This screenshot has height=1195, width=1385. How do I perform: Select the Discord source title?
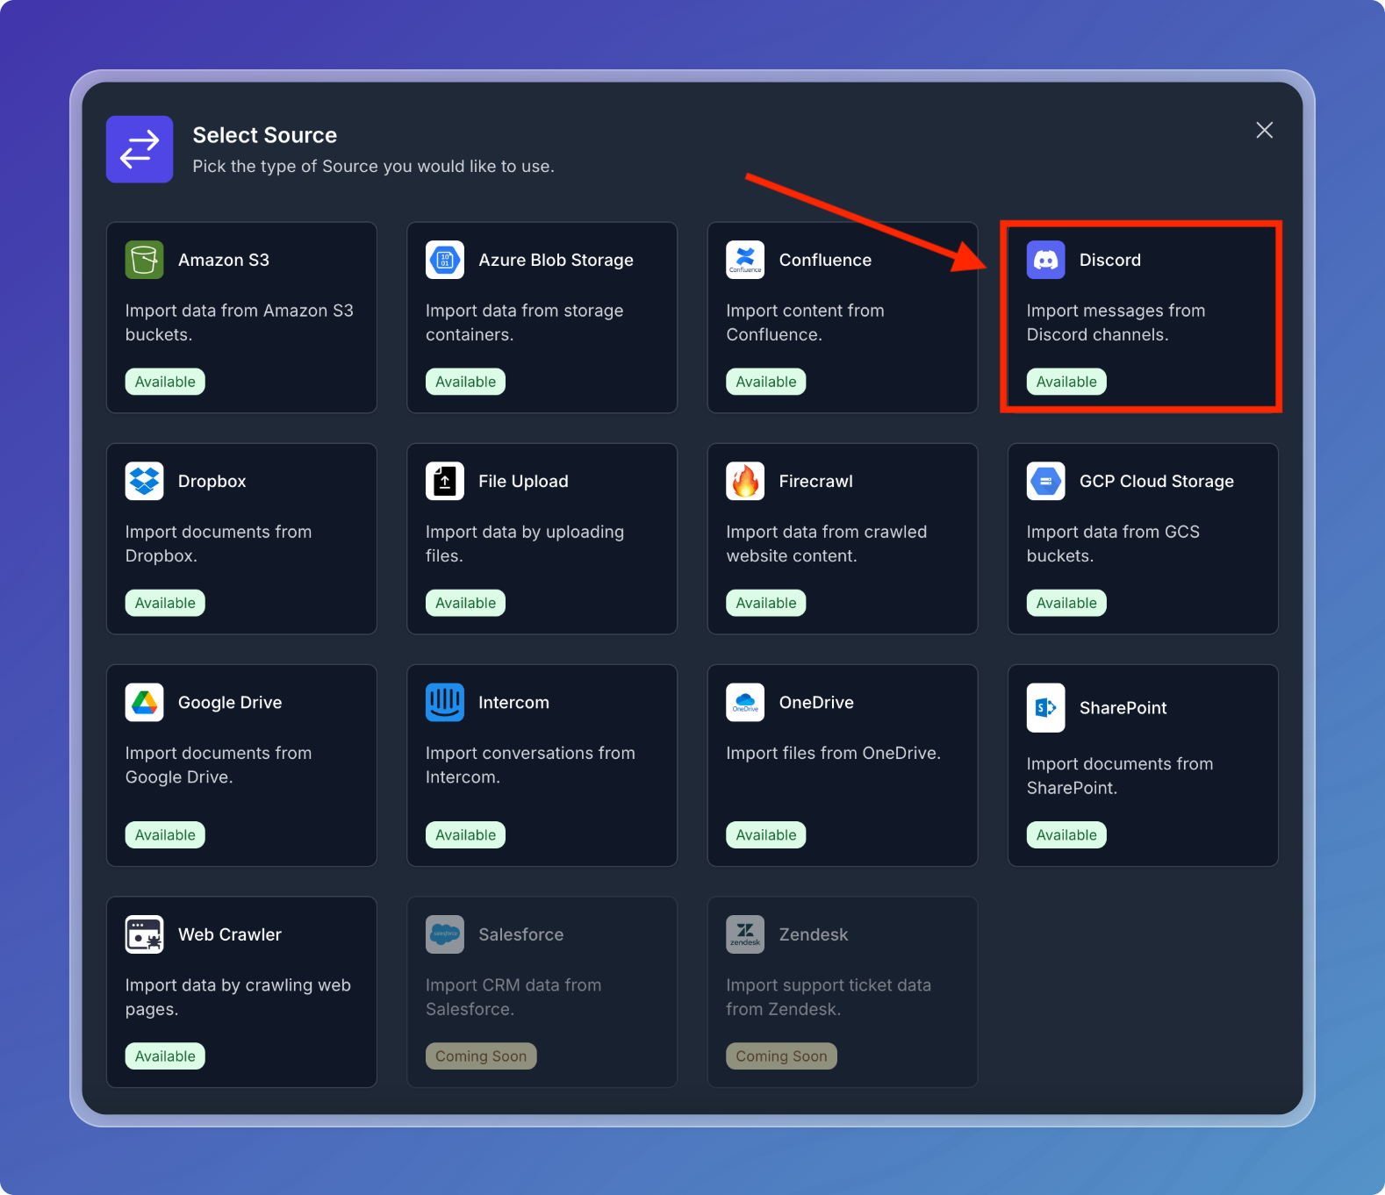[1110, 260]
